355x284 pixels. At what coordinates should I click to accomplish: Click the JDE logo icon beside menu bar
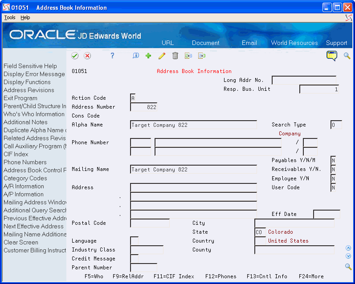pos(349,18)
